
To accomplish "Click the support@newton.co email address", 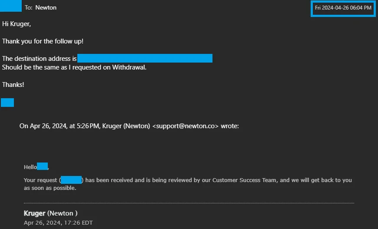I will (x=186, y=126).
